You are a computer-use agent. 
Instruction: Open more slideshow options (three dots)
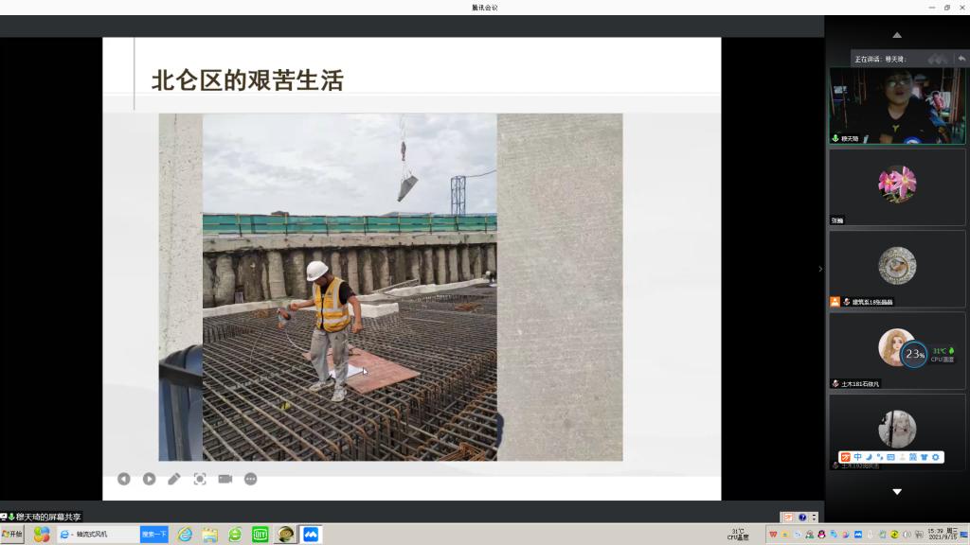[x=251, y=479]
